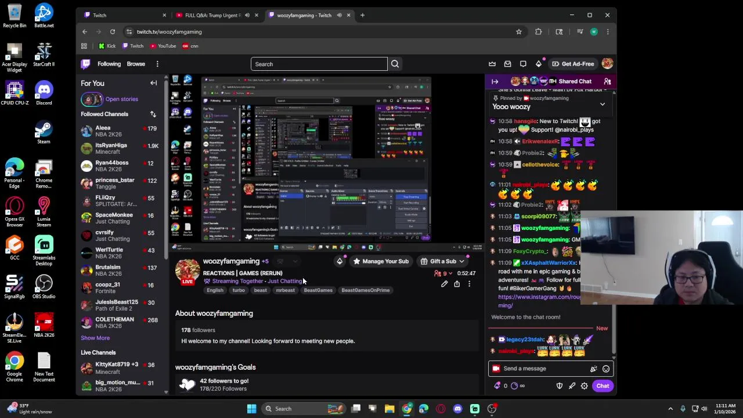Open Prime loot crown icon

click(492, 64)
